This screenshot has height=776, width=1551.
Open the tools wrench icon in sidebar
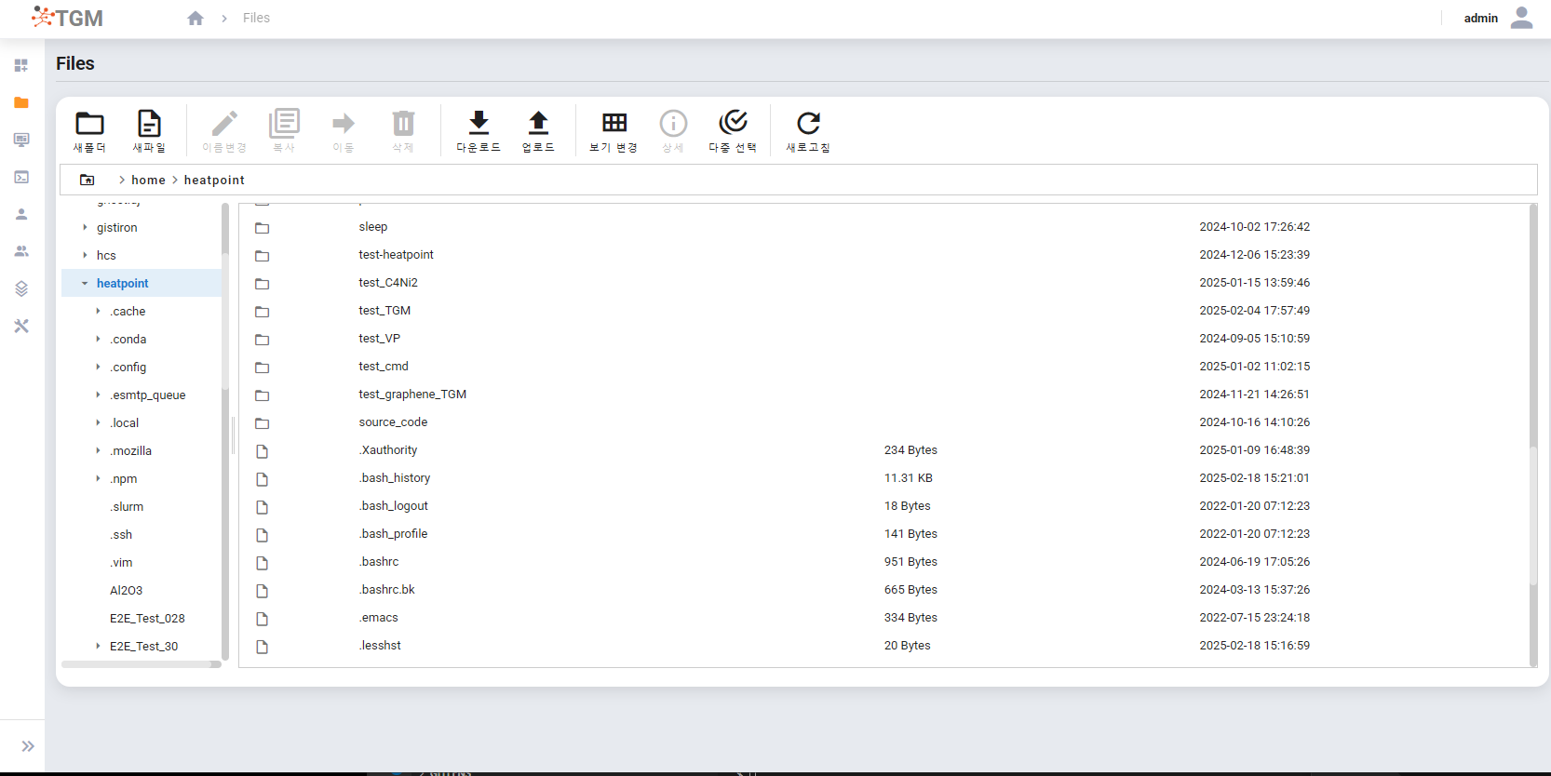[21, 326]
